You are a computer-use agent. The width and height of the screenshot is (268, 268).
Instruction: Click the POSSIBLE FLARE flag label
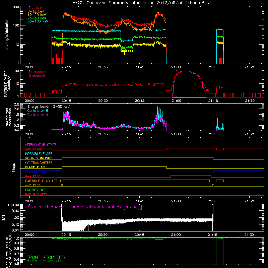[39, 154]
